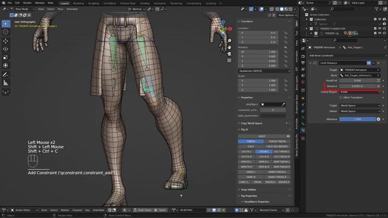Open outliner filter funnel icon
388x218 pixels.
[x=376, y=9]
